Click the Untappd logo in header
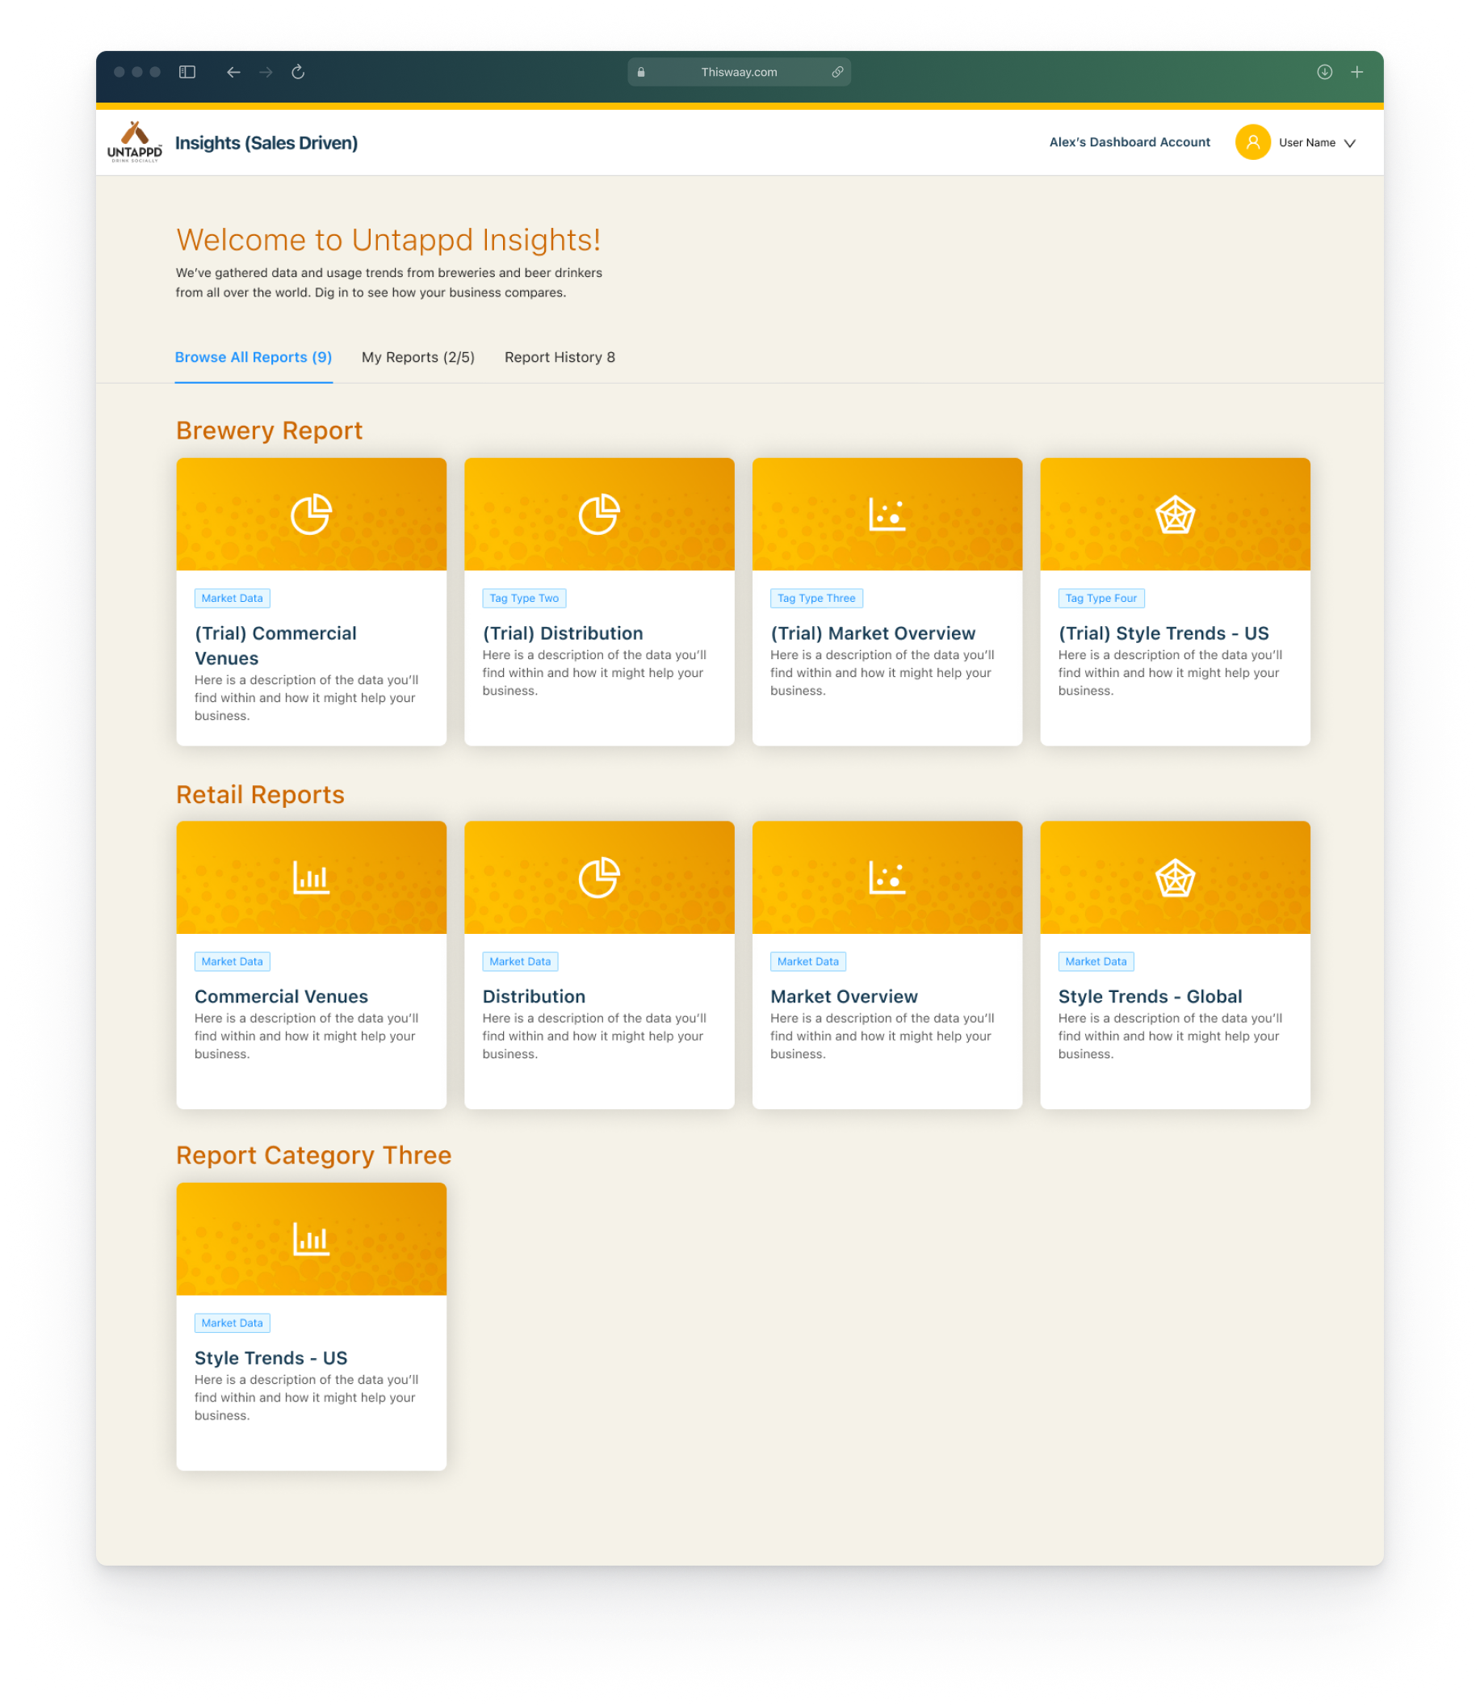Image resolution: width=1480 pixels, height=1707 pixels. coord(135,142)
